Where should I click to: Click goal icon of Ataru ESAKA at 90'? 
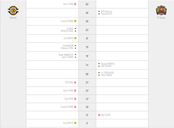tap(75, 4)
